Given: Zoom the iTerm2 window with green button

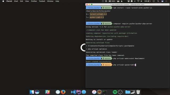Looking at the screenshot, I should point(92,4).
